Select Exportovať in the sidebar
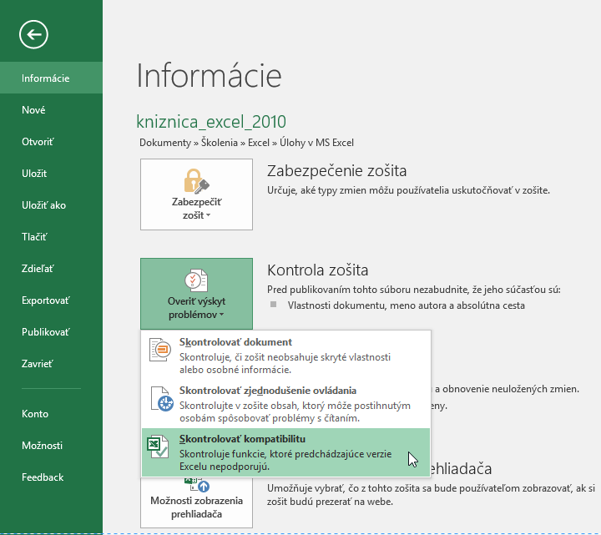This screenshot has height=535, width=601. pos(52,300)
